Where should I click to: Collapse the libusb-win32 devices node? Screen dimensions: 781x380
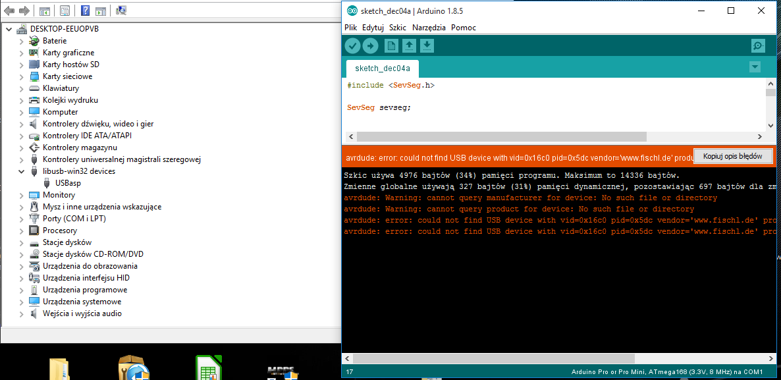pyautogui.click(x=22, y=171)
